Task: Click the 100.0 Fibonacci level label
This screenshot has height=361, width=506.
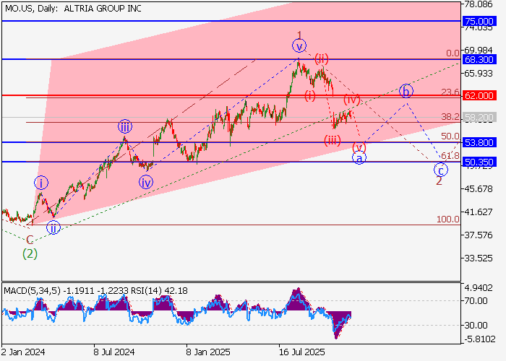Action: [x=448, y=219]
